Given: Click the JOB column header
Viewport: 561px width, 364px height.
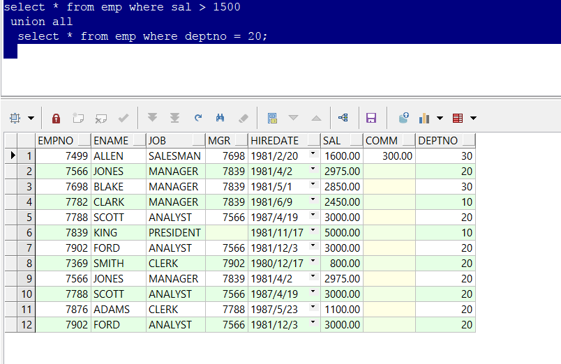Looking at the screenshot, I should point(176,141).
